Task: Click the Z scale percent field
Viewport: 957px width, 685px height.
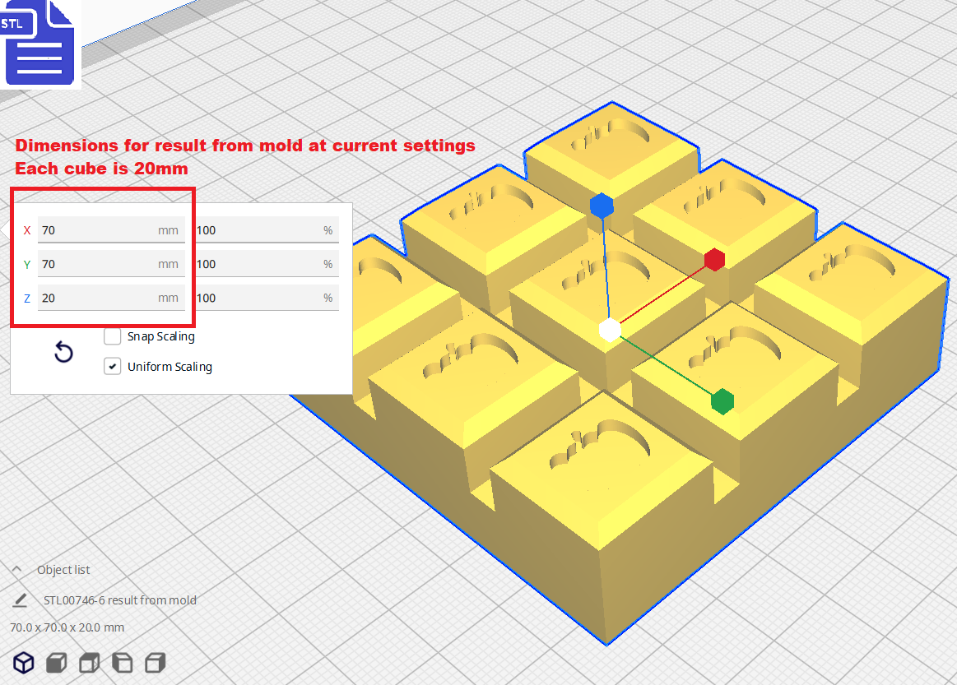Action: 267,299
